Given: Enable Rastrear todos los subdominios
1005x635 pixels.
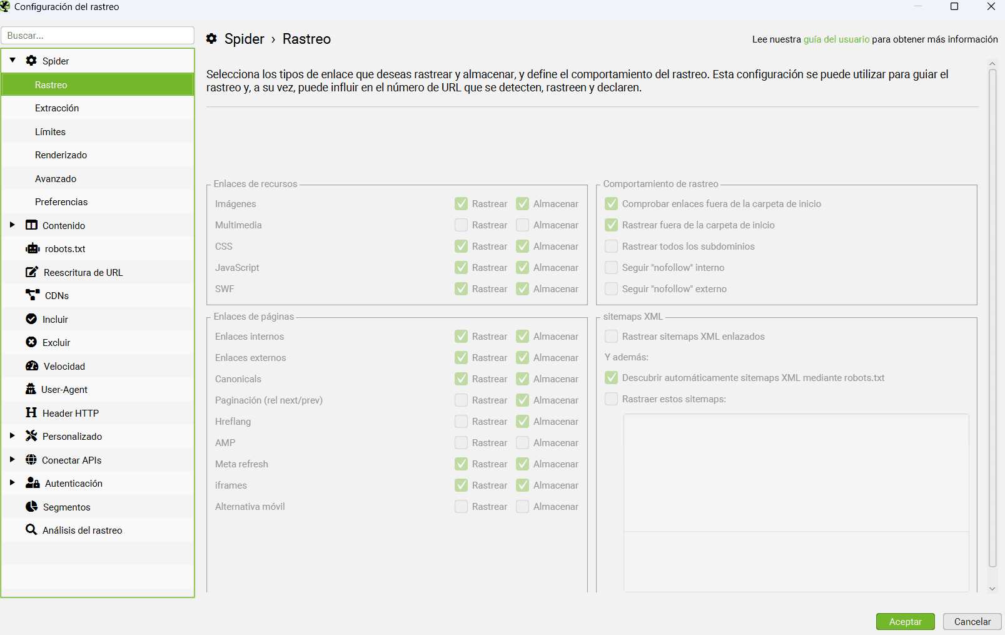Looking at the screenshot, I should [611, 246].
